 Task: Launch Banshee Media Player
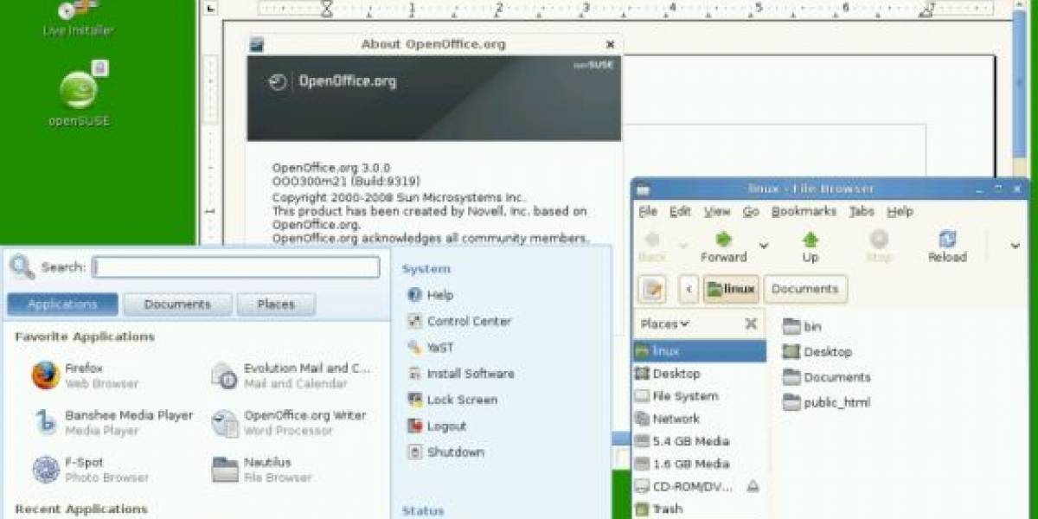[112, 422]
